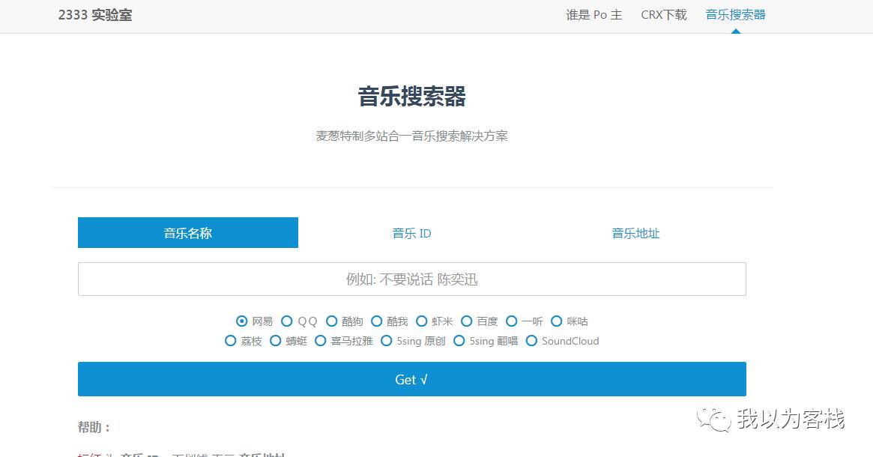Select the 网易 radio button
The width and height of the screenshot is (873, 457).
click(x=241, y=321)
